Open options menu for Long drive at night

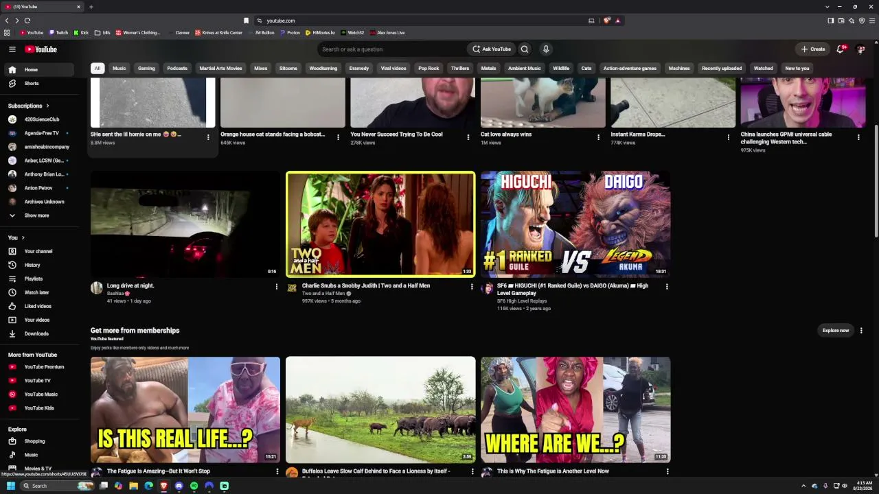click(x=277, y=286)
